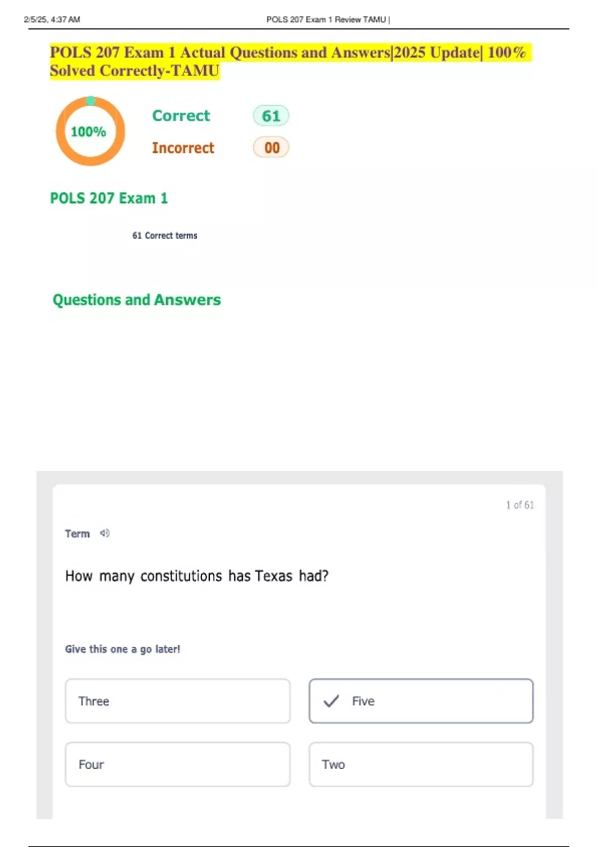The height and width of the screenshot is (847, 598).
Task: Click the checkmark icon beside Five
Action: (x=331, y=701)
